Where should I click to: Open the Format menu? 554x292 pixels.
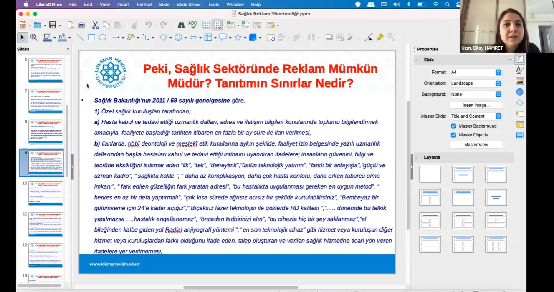click(x=144, y=5)
